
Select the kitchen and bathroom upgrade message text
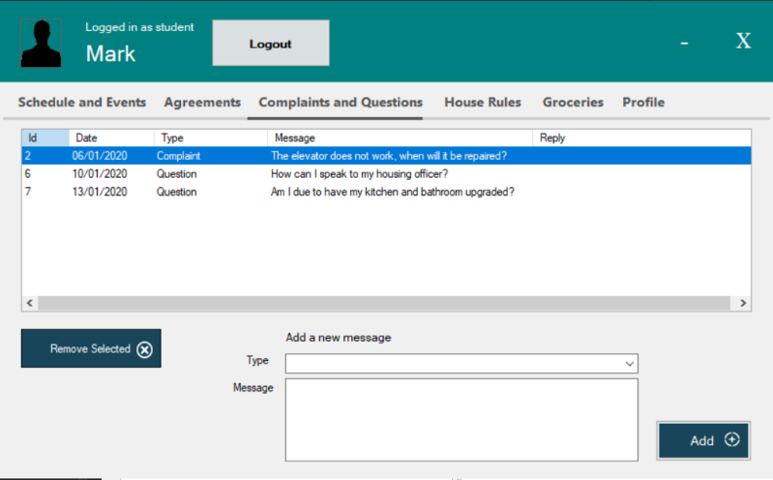pyautogui.click(x=393, y=192)
